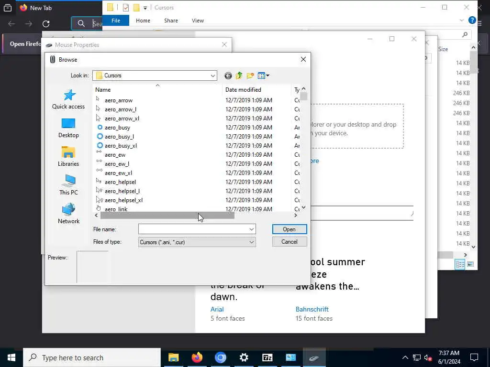Open the Arial font family link
The width and height of the screenshot is (490, 367).
pyautogui.click(x=217, y=309)
